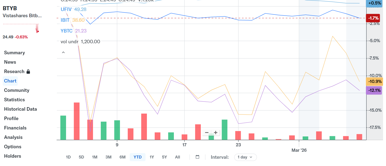The width and height of the screenshot is (386, 166).
Task: Open the Summary section
Action: [x=14, y=53]
